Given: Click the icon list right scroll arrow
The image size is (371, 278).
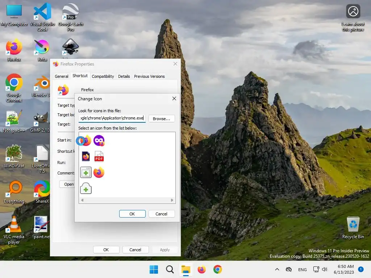Looking at the screenshot, I should tap(172, 200).
